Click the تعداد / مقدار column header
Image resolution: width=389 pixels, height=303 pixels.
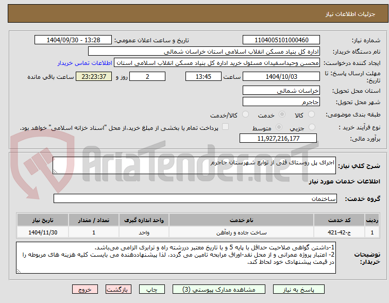(x=94, y=220)
